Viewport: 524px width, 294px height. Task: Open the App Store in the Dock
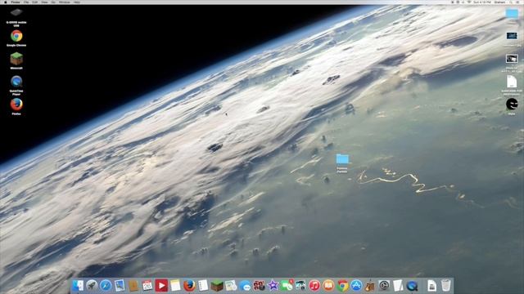point(356,286)
